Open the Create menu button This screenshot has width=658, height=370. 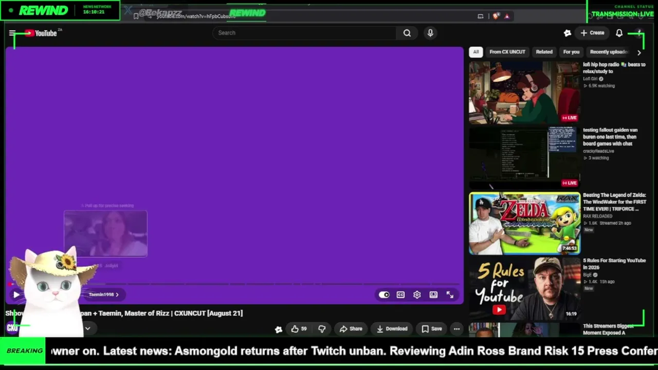pyautogui.click(x=592, y=33)
